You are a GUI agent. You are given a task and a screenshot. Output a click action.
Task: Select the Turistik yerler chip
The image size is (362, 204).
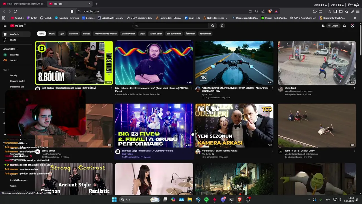pos(156,33)
